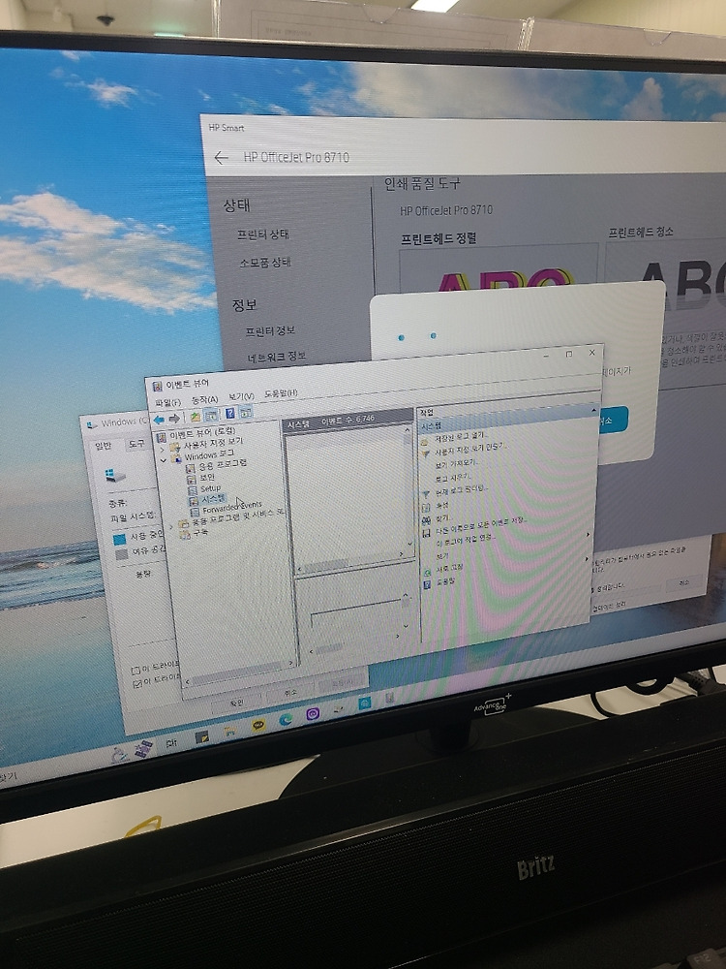Screen dimensions: 726x969
Task: Click the Event Viewer forward arrow toolbar icon
Action: click(x=174, y=419)
